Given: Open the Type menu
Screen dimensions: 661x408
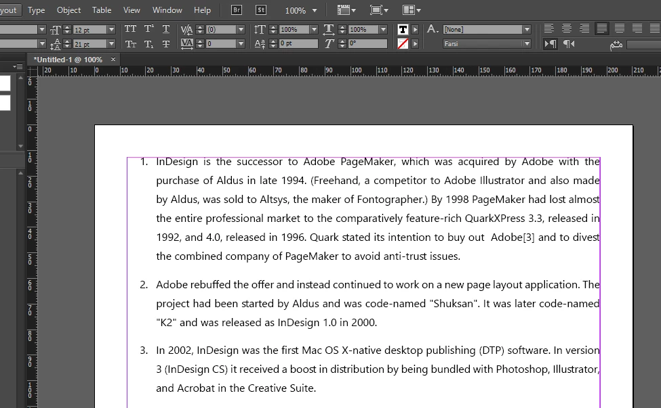Looking at the screenshot, I should pyautogui.click(x=36, y=10).
